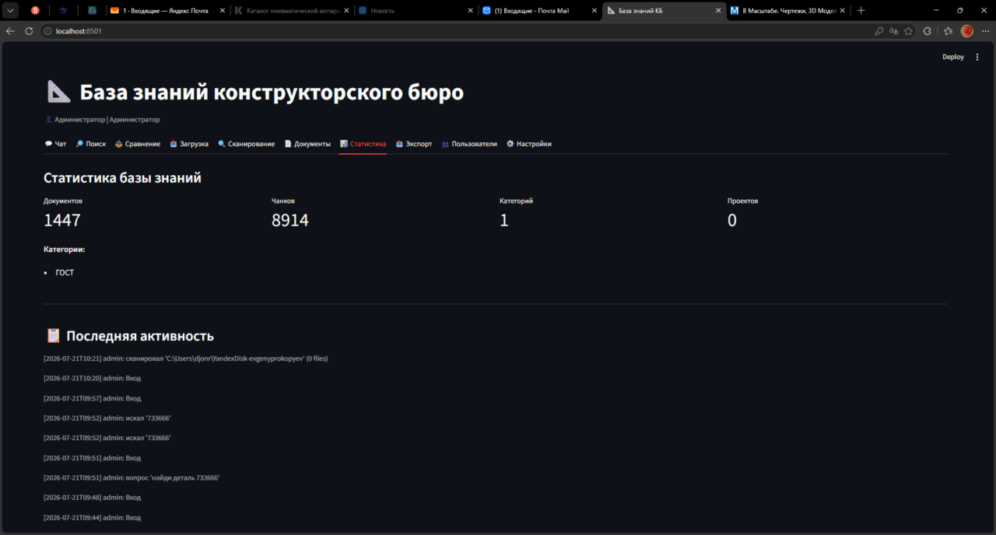This screenshot has height=535, width=996.
Task: Close the Новость browser tab
Action: (x=470, y=11)
